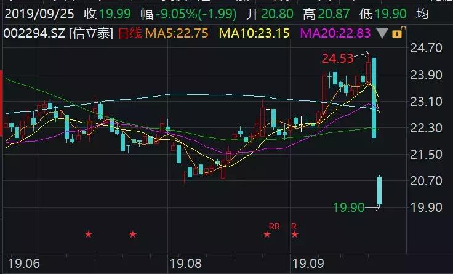Select the MA20:22.83 indicator label
Viewport: 453px width, 274px height.
335,33
